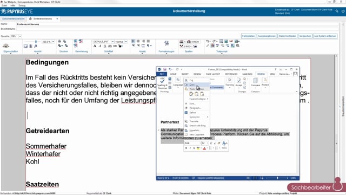The width and height of the screenshot is (346, 195).
Task: Click the Undo icon in Word's quick access toolbar
Action: coord(170,69)
